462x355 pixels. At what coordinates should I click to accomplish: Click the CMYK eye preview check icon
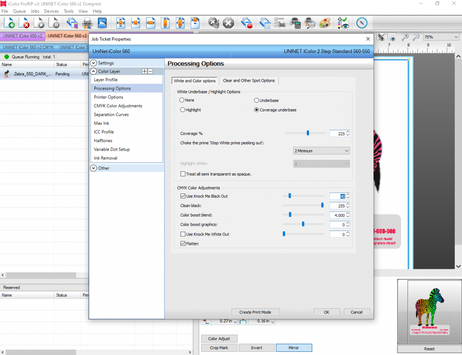point(343,23)
